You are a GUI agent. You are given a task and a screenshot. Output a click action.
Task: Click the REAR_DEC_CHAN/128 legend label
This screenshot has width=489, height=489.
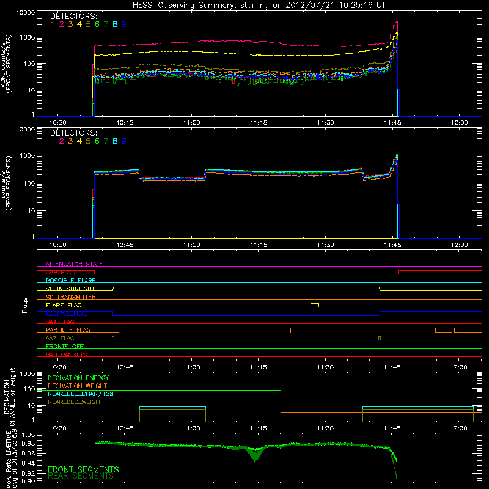pyautogui.click(x=81, y=394)
